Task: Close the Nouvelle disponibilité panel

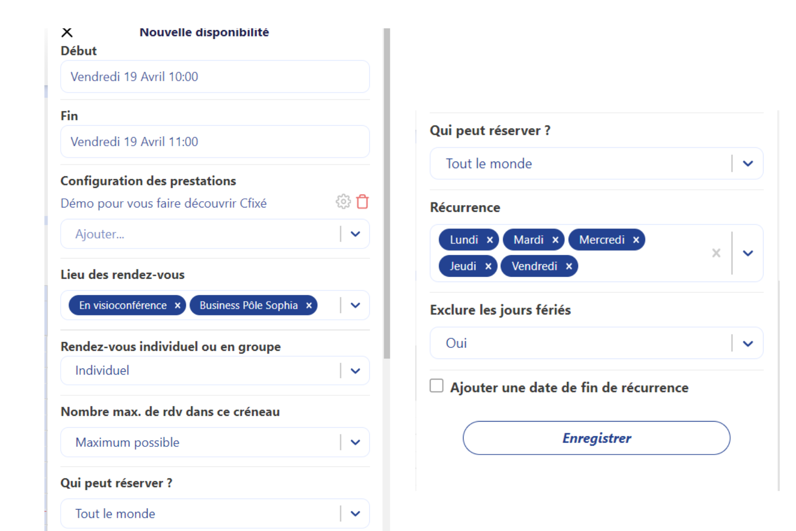Action: point(67,33)
